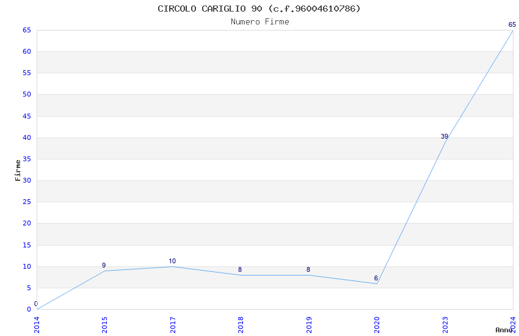Click data label 65 at the top right

512,24
